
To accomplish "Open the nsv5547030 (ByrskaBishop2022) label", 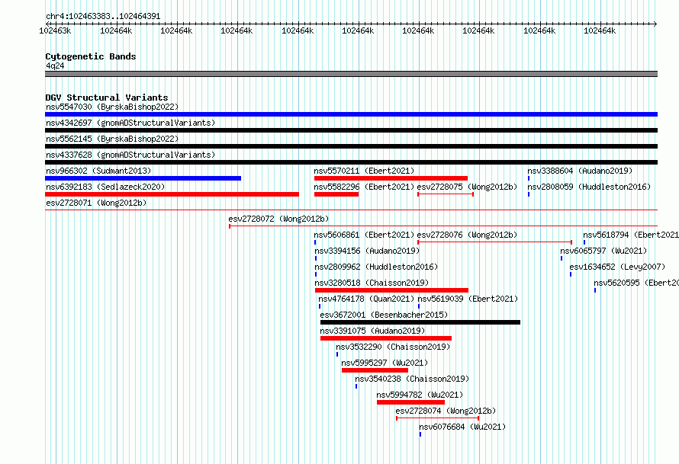I will [x=112, y=107].
